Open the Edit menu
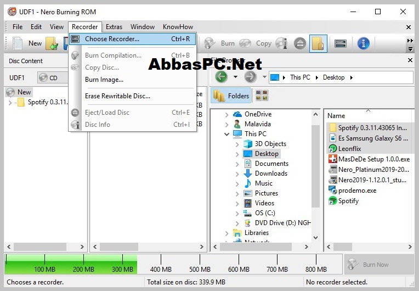 click(36, 27)
